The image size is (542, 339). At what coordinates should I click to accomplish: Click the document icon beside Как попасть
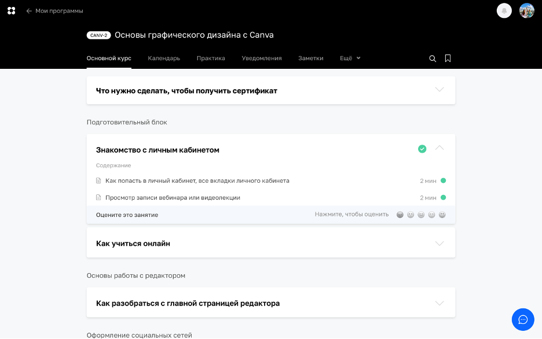(x=98, y=180)
